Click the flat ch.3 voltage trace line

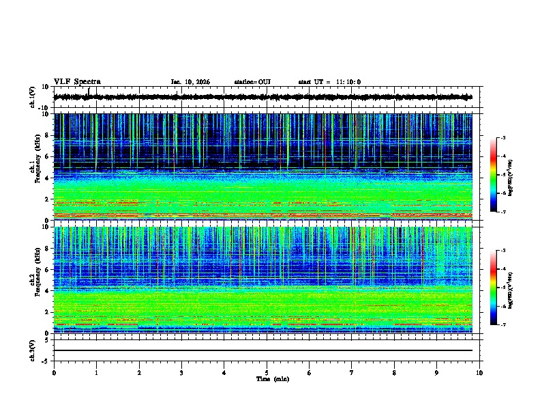pos(262,350)
